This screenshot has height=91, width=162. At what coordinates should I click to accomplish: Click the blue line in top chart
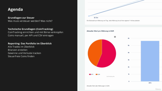(x=117, y=8)
